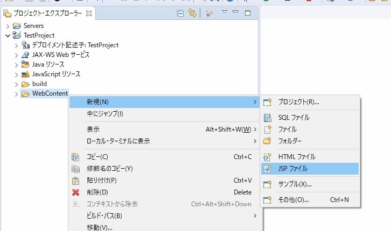Choose 修飾名のコピー(Y) menu entry
The height and width of the screenshot is (231, 391).
tap(164, 169)
